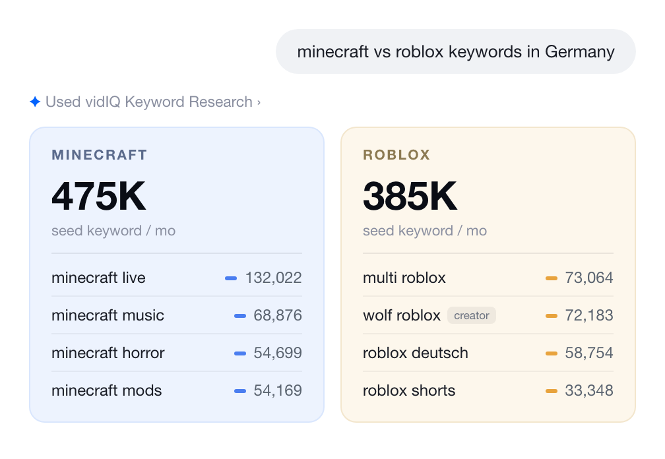The width and height of the screenshot is (665, 459).
Task: Click the orange dash indicator beside 33,348
Action: click(x=552, y=391)
